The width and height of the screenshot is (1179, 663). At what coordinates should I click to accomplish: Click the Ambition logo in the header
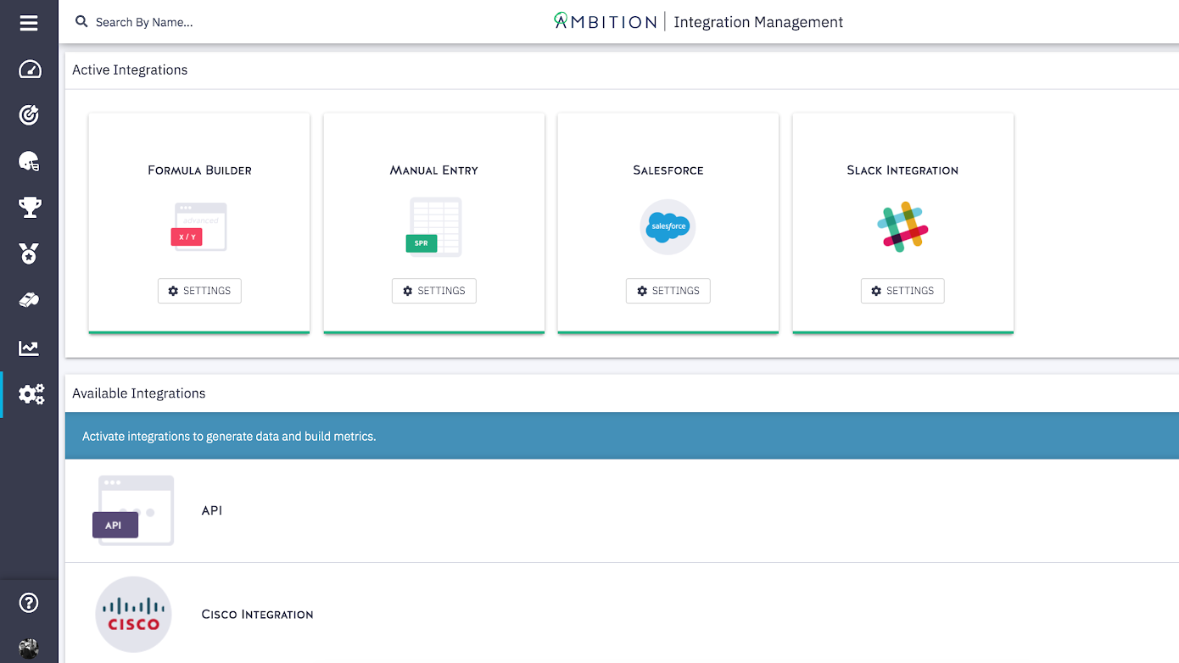[x=604, y=21]
